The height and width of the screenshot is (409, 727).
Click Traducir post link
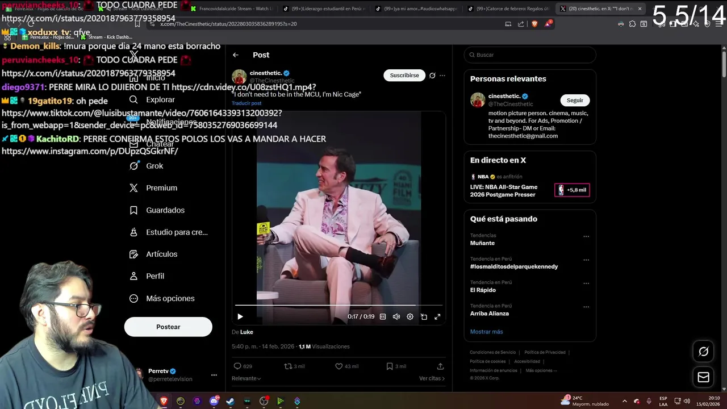pos(246,103)
